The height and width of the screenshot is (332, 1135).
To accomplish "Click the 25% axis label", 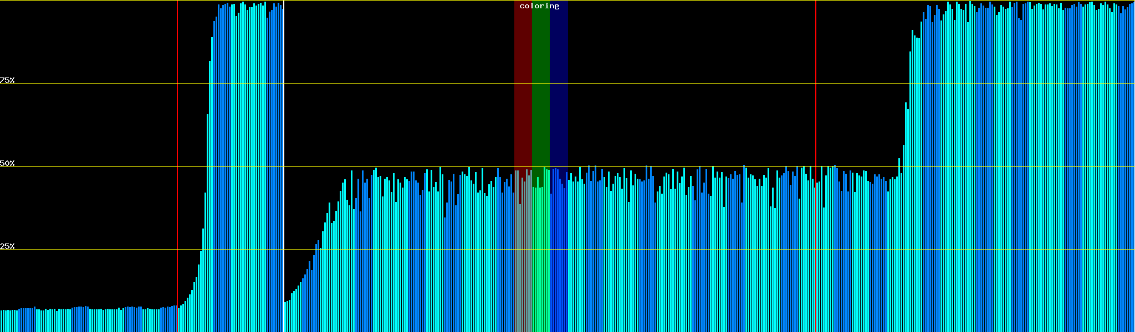I will 7,246.
